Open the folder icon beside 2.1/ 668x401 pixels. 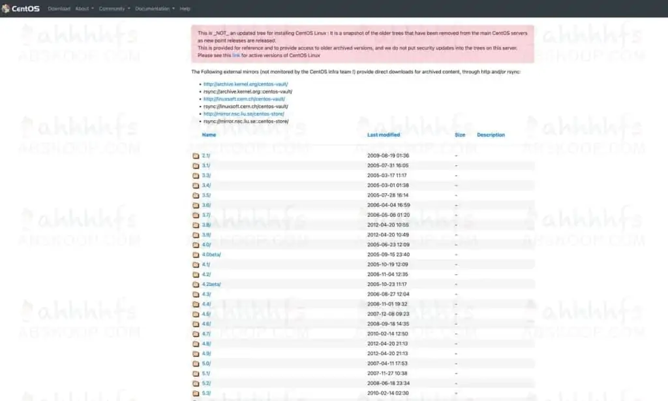196,155
